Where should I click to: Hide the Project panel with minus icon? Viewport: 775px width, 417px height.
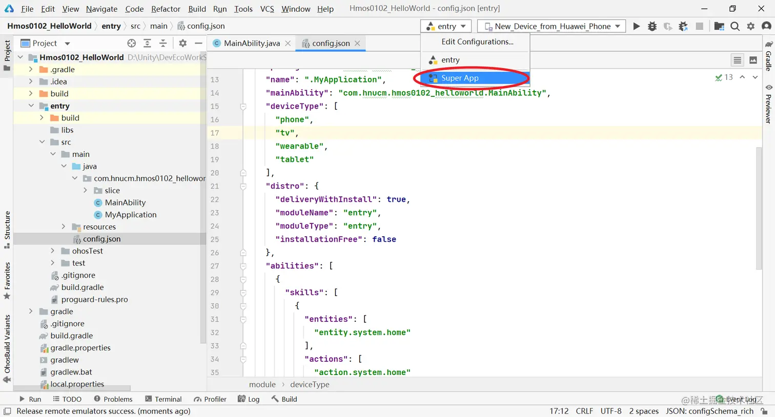(x=198, y=43)
